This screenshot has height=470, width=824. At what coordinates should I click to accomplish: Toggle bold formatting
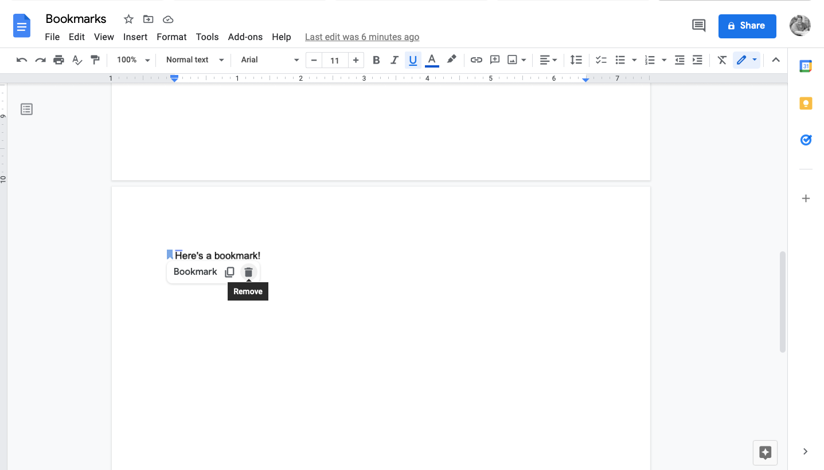coord(376,60)
